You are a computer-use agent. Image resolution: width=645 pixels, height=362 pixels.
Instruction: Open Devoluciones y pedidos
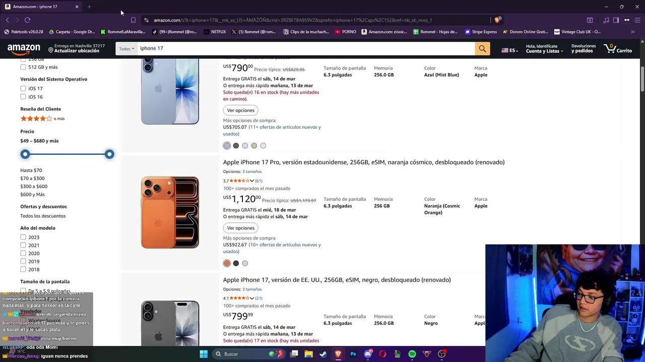(583, 49)
